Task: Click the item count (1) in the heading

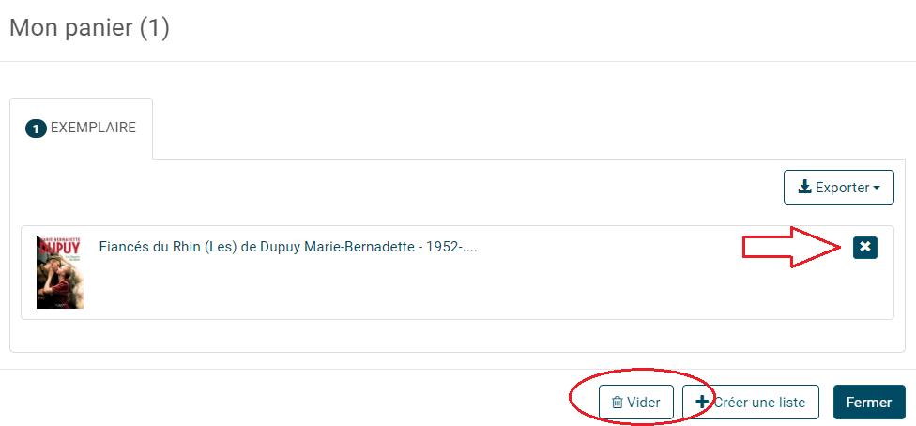Action: (x=155, y=28)
